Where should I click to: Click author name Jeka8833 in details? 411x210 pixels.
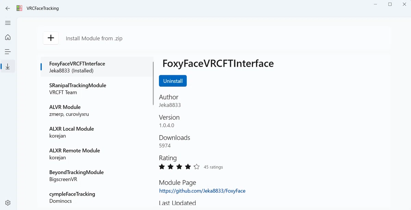pyautogui.click(x=170, y=105)
